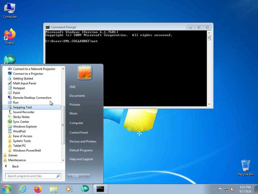
Task: Select the Recycle Bin desktop icon
Action: [x=245, y=168]
